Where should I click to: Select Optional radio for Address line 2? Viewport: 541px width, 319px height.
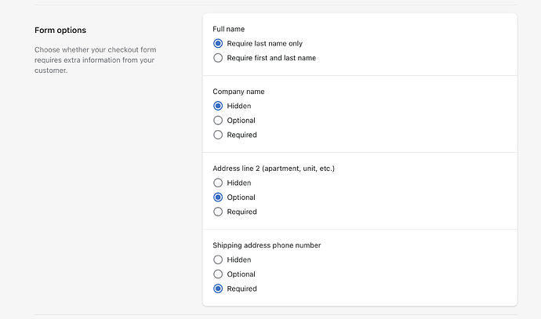pyautogui.click(x=218, y=198)
